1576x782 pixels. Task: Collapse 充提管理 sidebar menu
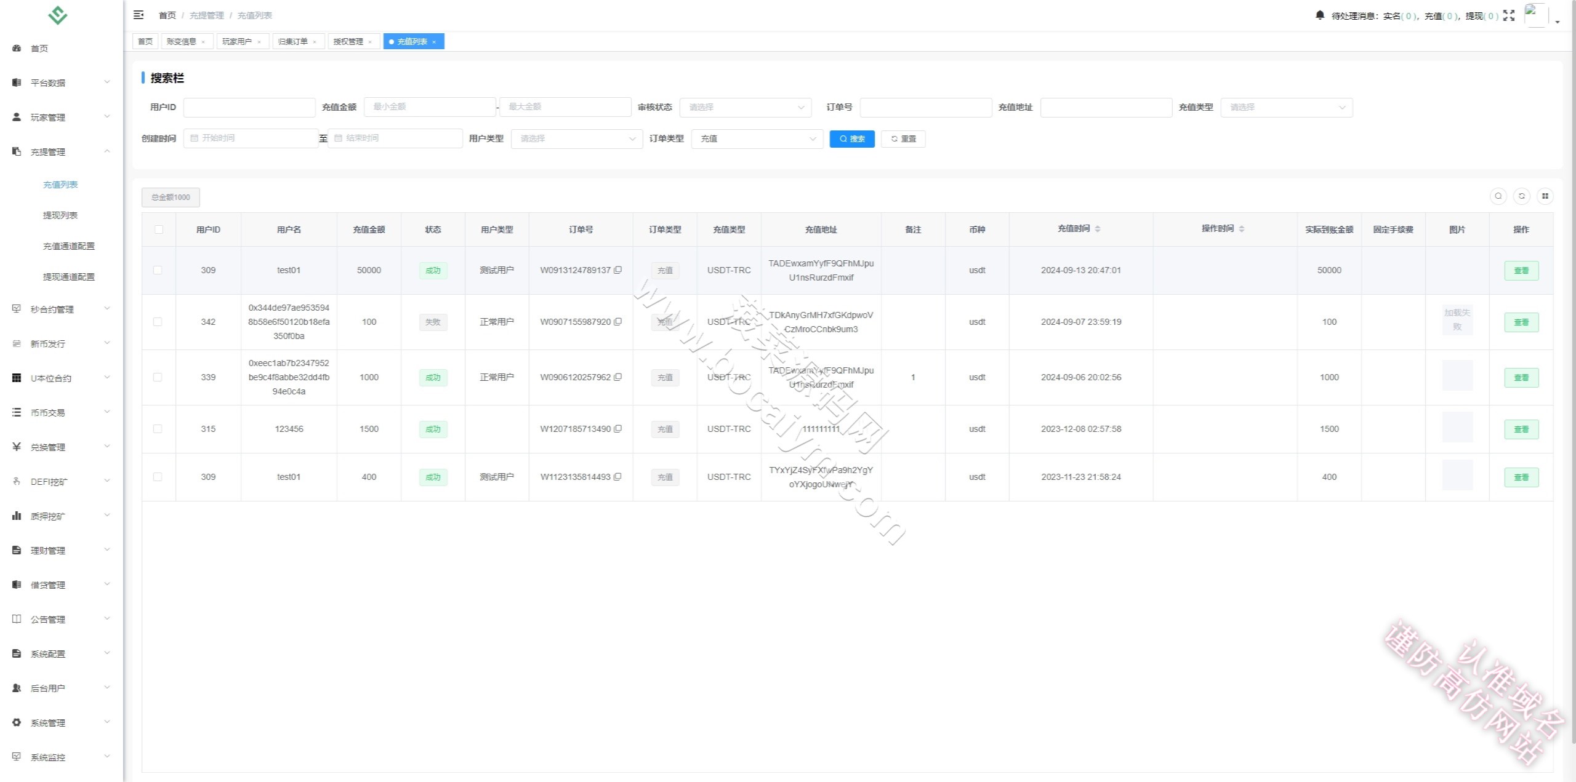(62, 151)
